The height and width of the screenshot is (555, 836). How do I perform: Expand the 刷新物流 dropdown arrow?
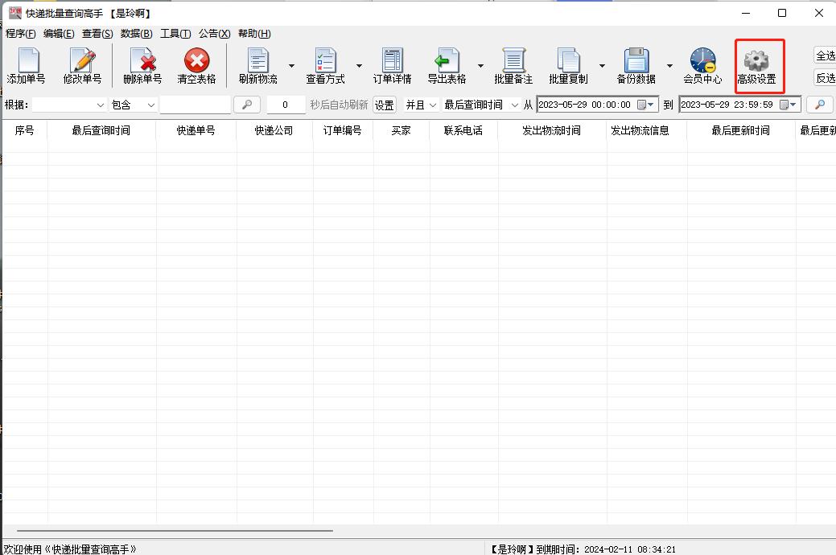pyautogui.click(x=291, y=66)
